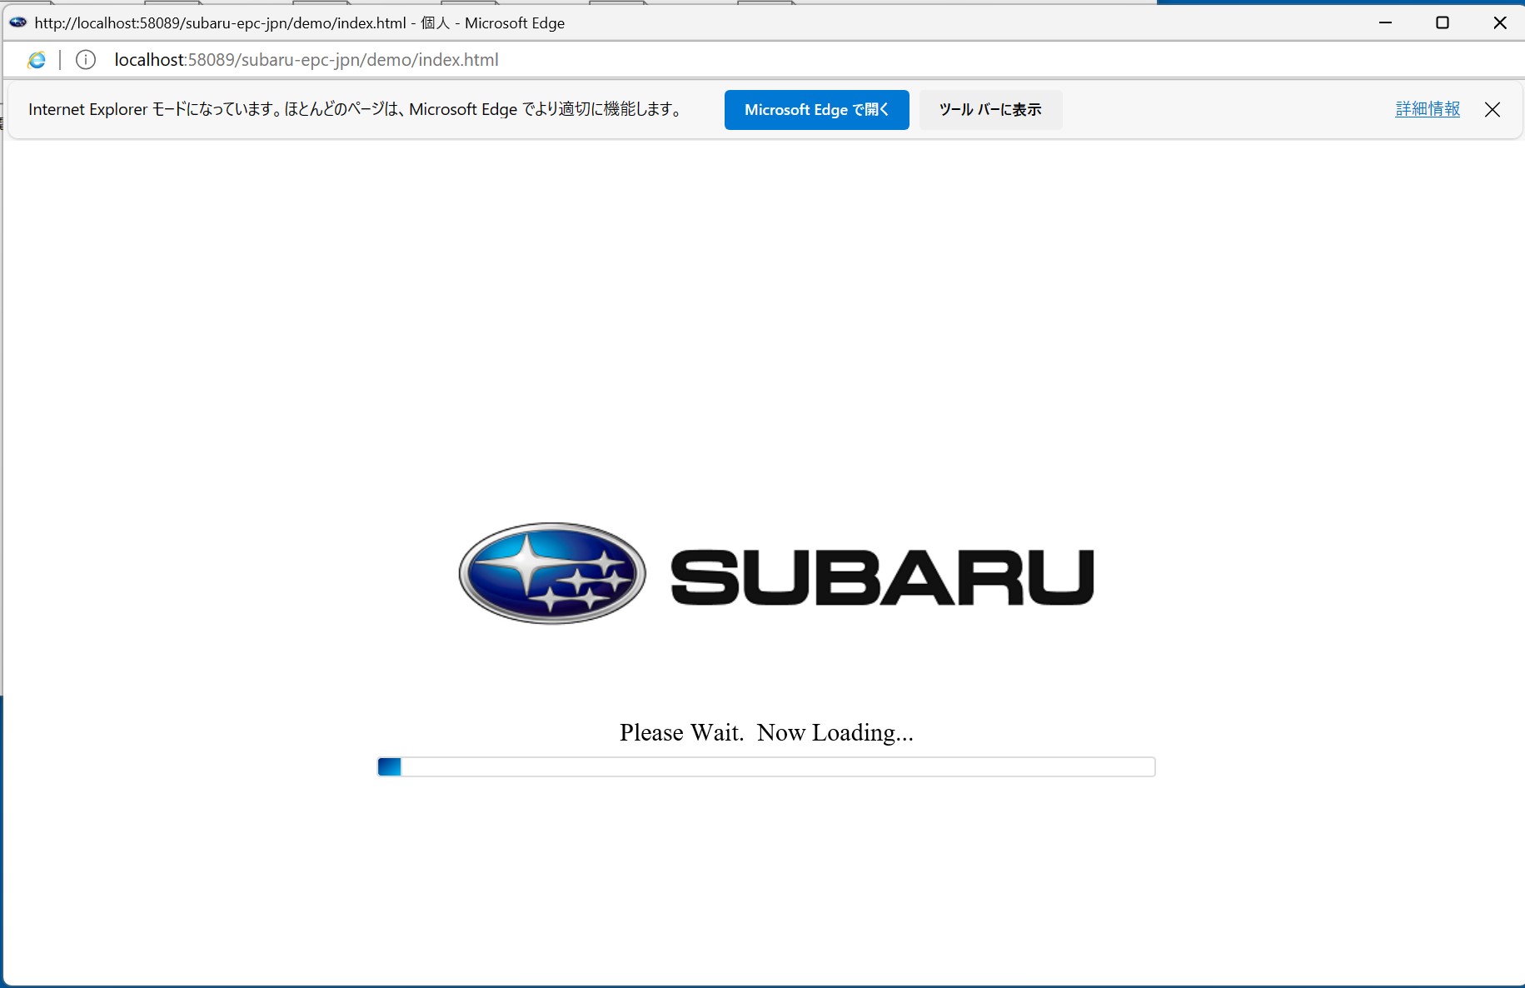This screenshot has height=988, width=1525.
Task: Click the 'Please Wait. Now Loading...' text
Action: pos(765,732)
